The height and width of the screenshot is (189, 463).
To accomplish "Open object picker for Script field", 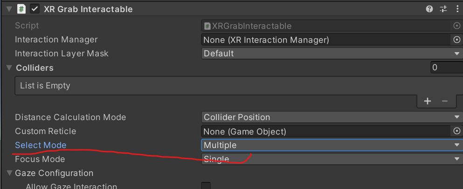I will click(457, 26).
